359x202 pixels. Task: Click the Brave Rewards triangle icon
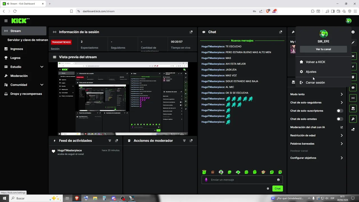click(275, 11)
